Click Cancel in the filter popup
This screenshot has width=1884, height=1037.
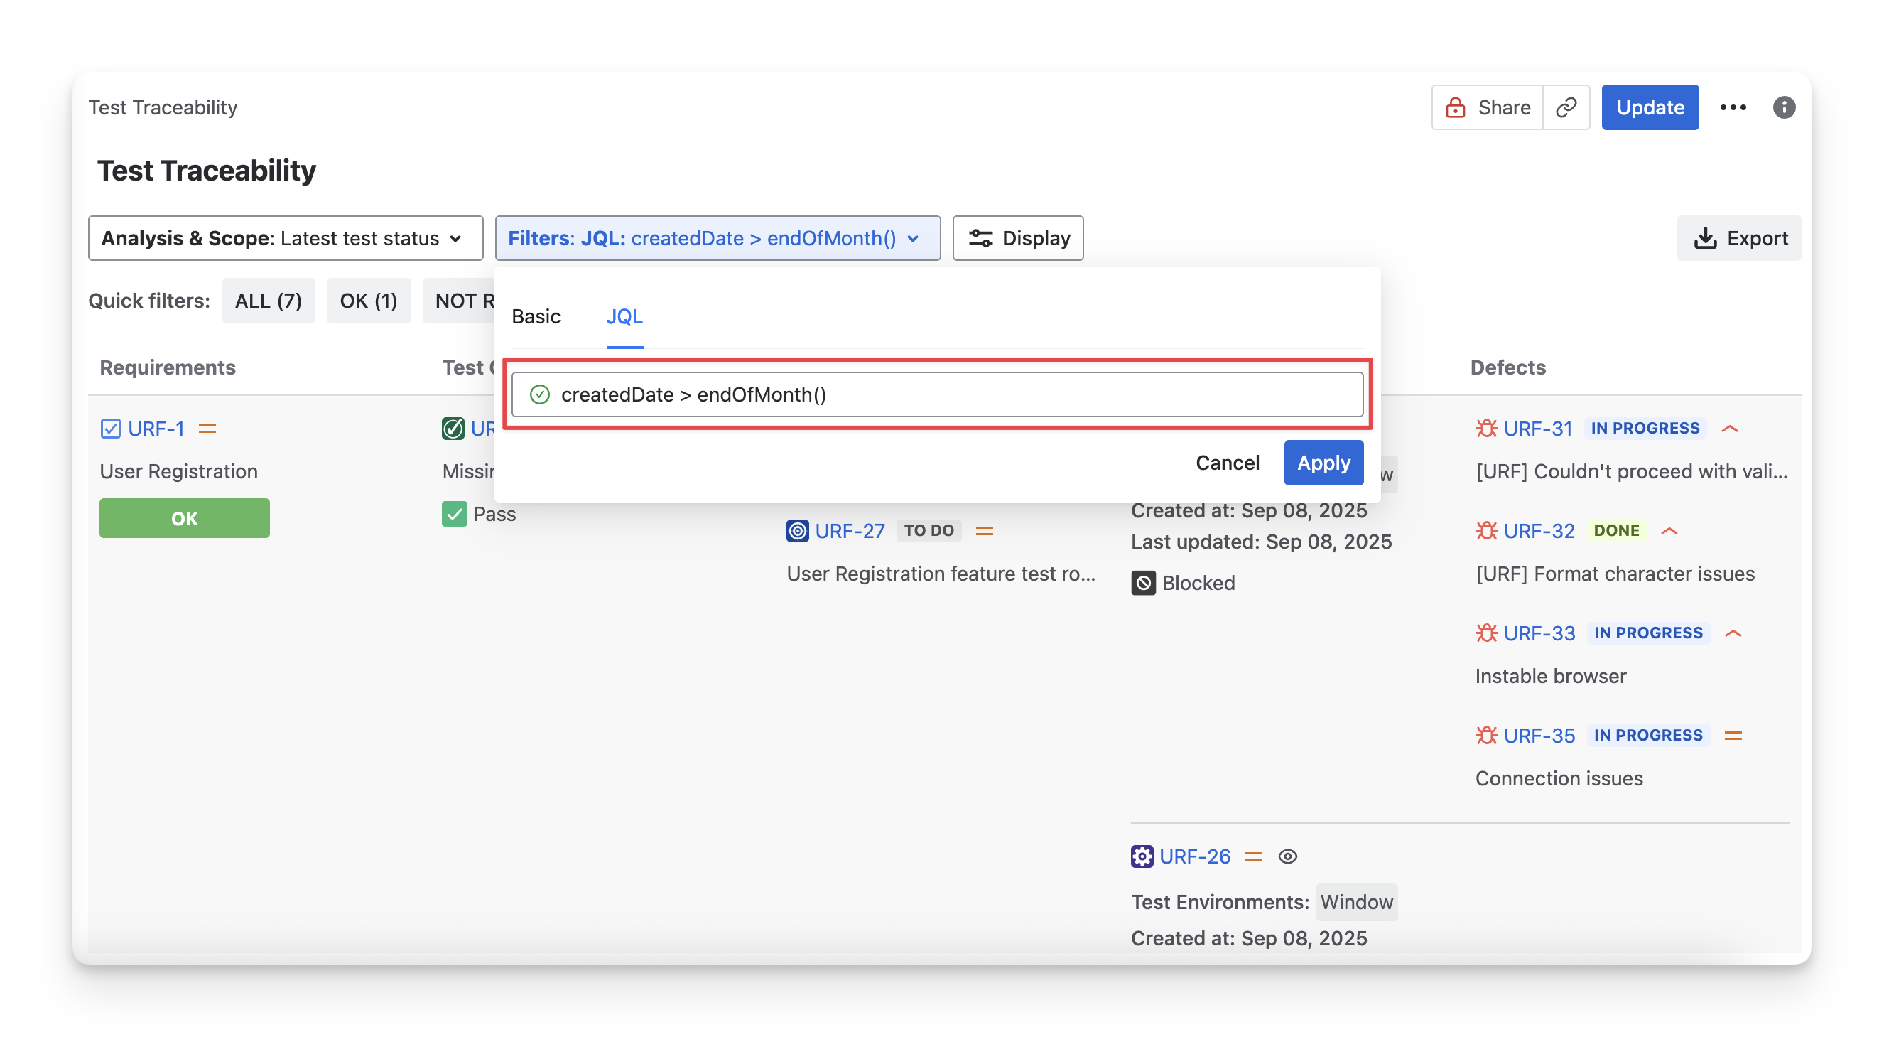(1226, 463)
